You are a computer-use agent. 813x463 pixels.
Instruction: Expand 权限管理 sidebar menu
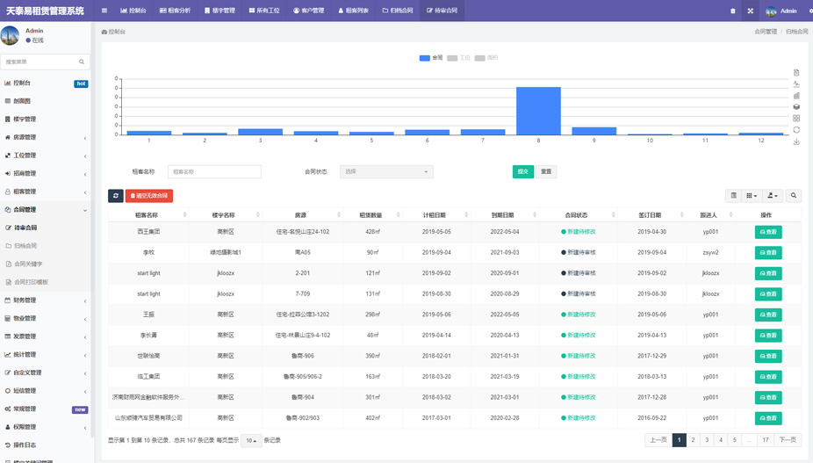click(x=46, y=427)
